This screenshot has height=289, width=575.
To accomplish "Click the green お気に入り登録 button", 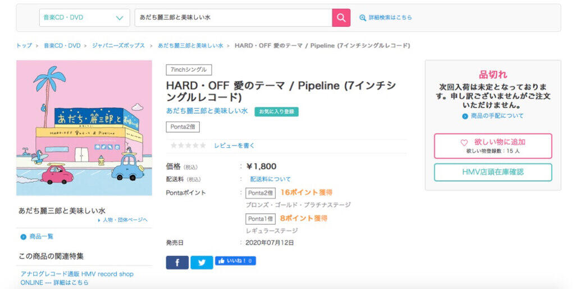I will [276, 111].
